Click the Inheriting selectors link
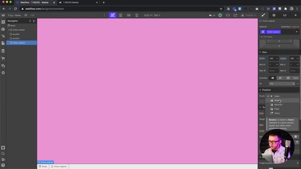301x169 pixels. [x=290, y=27]
